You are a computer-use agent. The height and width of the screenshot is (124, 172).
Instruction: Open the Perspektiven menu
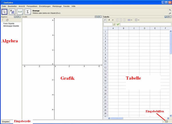[x=32, y=6]
